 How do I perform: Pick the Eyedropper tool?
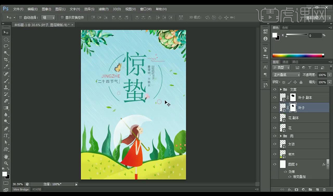pyautogui.click(x=6, y=67)
